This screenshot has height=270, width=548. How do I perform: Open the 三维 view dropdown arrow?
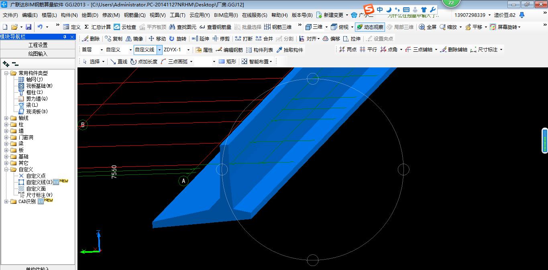pos(326,27)
